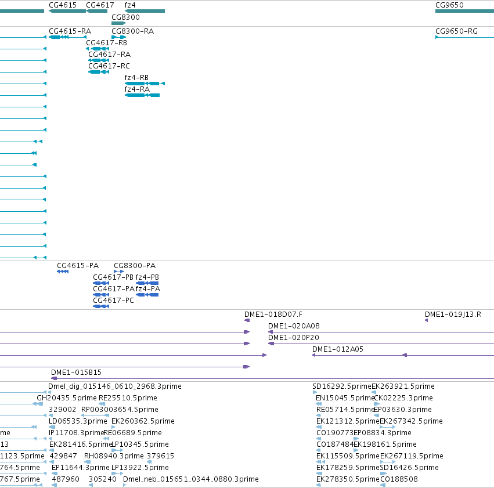Select the DME1-012A05 clone label
The height and width of the screenshot is (488, 494).
pyautogui.click(x=338, y=349)
